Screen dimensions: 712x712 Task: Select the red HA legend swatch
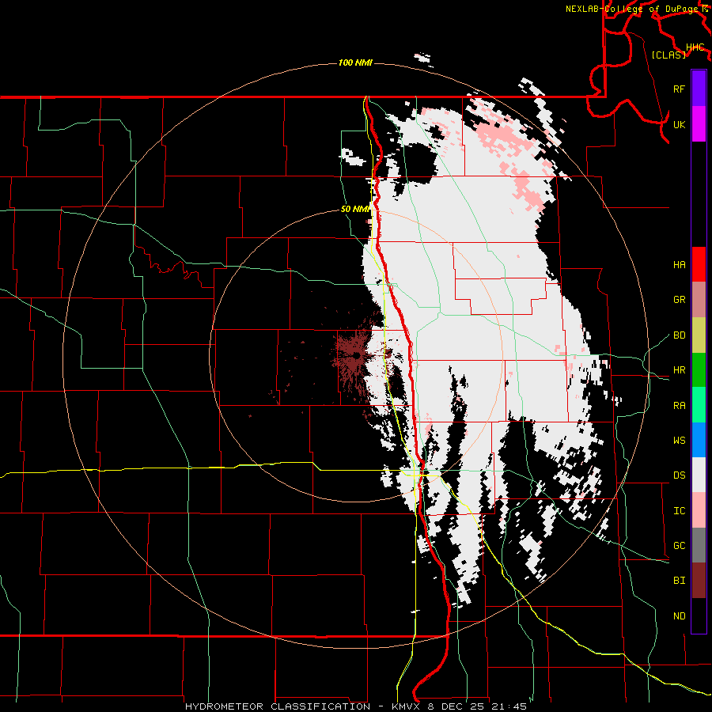[699, 264]
